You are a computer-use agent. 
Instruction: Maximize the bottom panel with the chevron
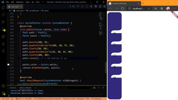tap(99, 88)
